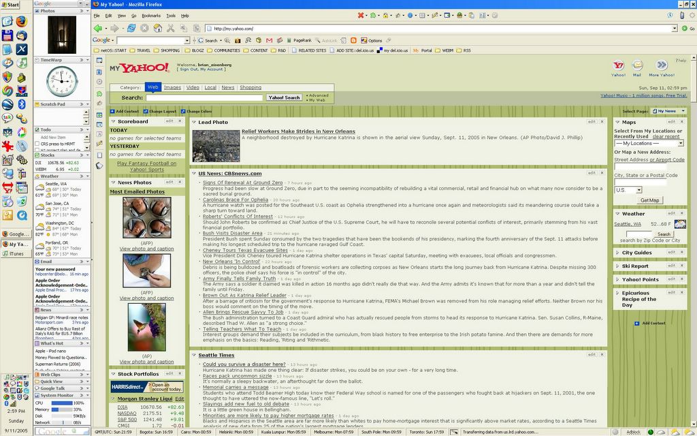Open Gmail from the Google toolbar icon
Viewport: 697px width, 436px height.
tap(269, 40)
